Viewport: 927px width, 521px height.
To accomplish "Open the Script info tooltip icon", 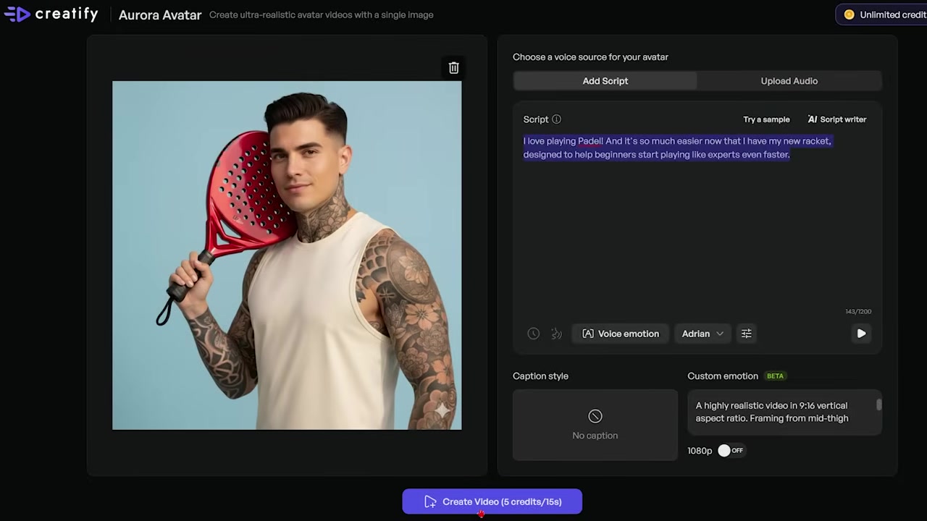I will (x=556, y=119).
